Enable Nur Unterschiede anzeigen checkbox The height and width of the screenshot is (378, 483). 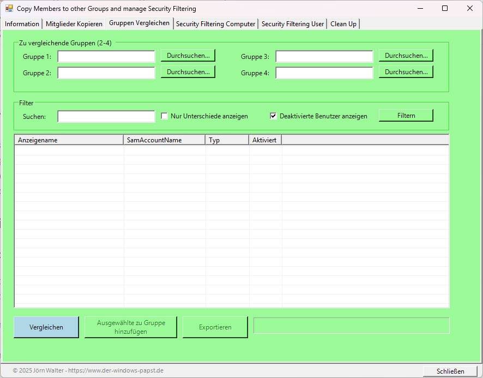[x=165, y=116]
